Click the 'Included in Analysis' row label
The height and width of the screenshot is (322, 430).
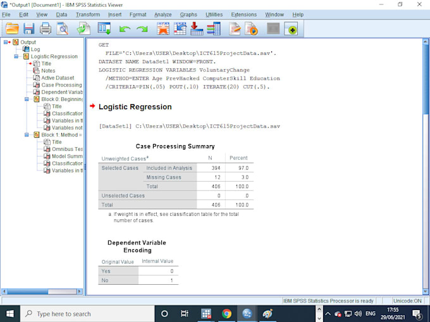coord(169,168)
